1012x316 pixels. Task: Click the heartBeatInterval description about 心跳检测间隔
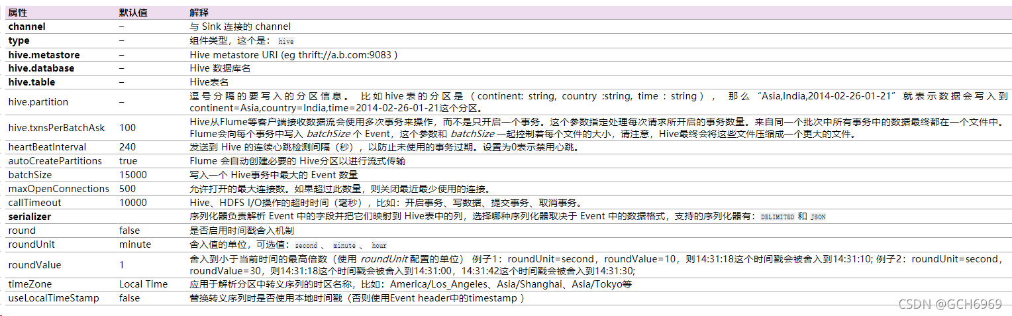pos(385,147)
